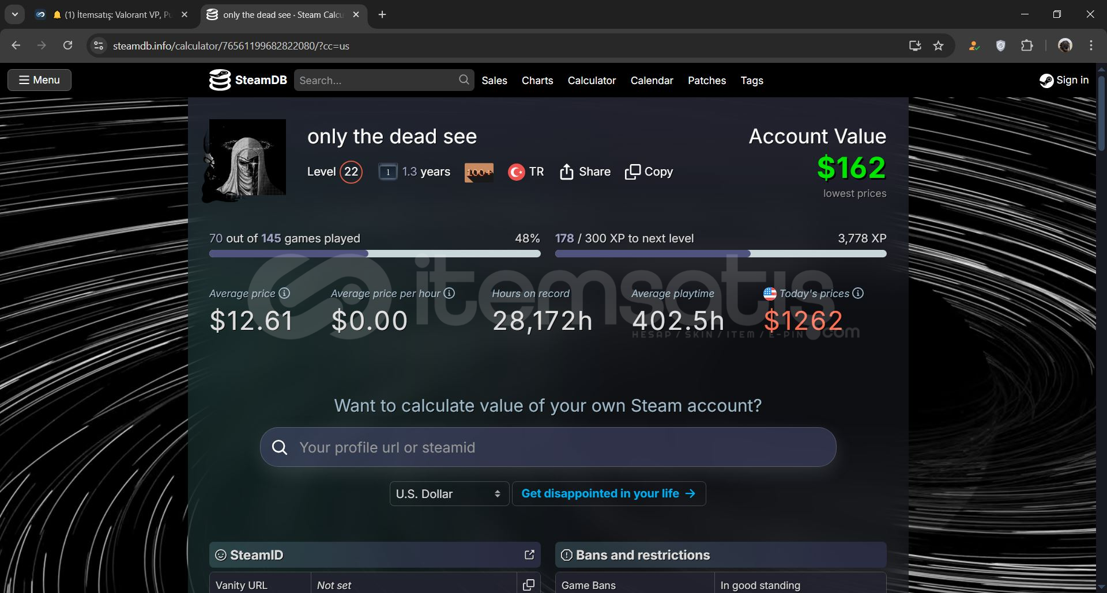Click the years of service badge icon

(x=388, y=172)
